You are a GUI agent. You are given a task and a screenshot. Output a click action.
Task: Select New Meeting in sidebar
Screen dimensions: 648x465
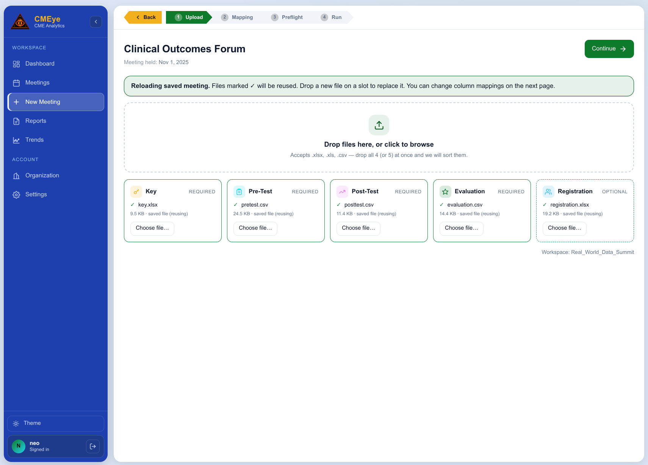tap(56, 102)
